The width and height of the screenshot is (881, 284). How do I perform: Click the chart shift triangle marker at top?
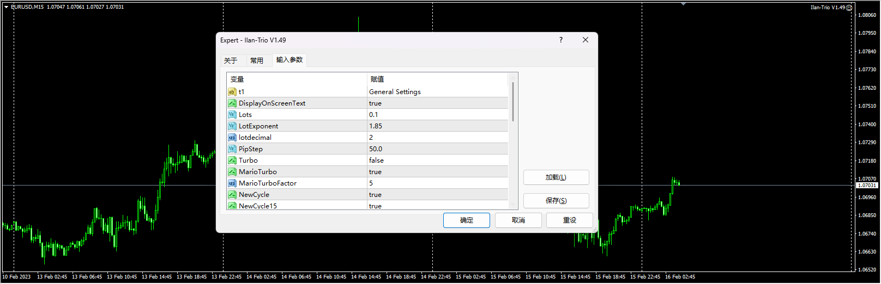click(683, 4)
